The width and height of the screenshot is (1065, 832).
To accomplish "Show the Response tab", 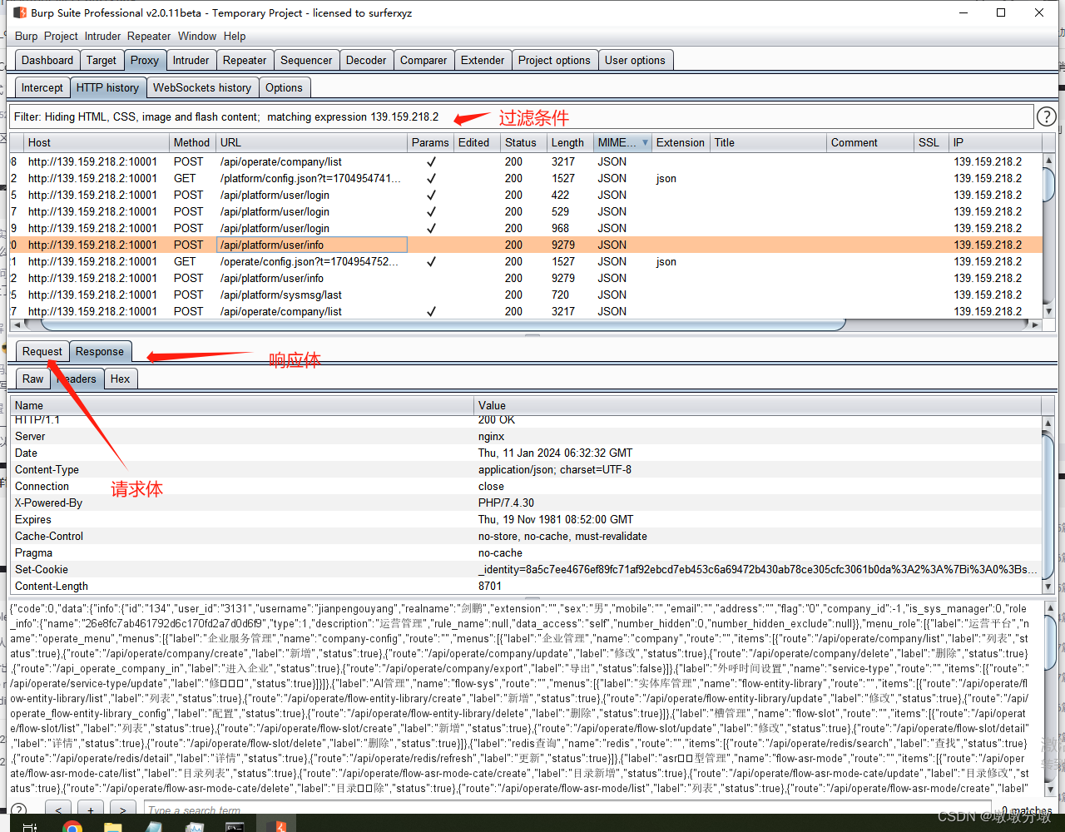I will click(100, 351).
